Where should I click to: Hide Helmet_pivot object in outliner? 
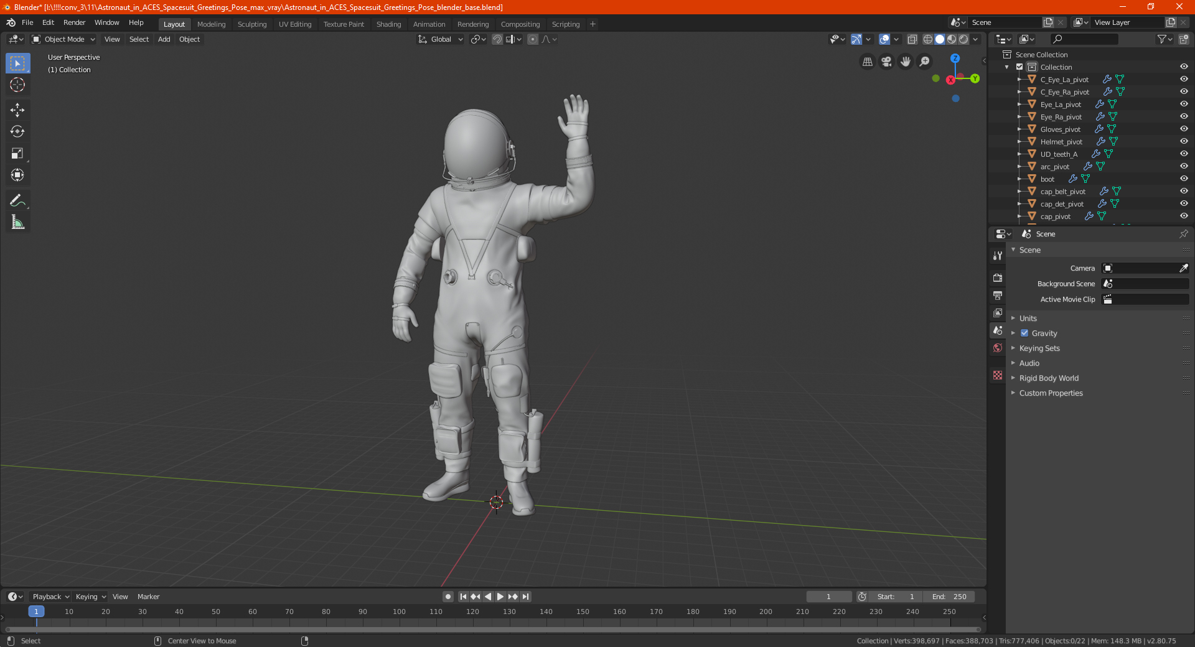click(x=1184, y=141)
